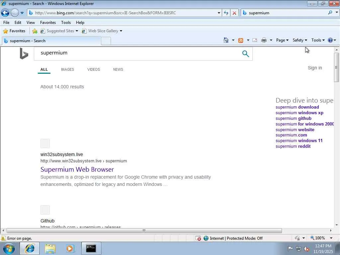Expand the zoom level dropdown arrow
Viewport: 340px width, 255px height.
[331, 238]
